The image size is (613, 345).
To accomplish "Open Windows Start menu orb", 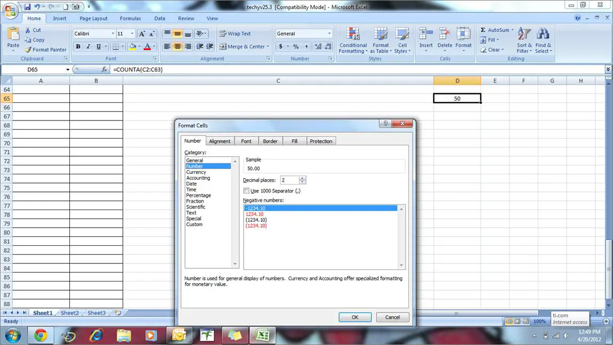I will pos(13,335).
